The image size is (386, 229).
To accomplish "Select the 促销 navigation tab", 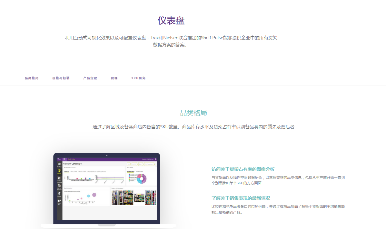I will coord(114,78).
